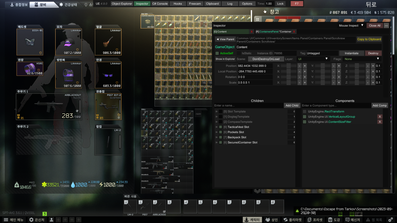Click the View Parent button

[x=225, y=39]
